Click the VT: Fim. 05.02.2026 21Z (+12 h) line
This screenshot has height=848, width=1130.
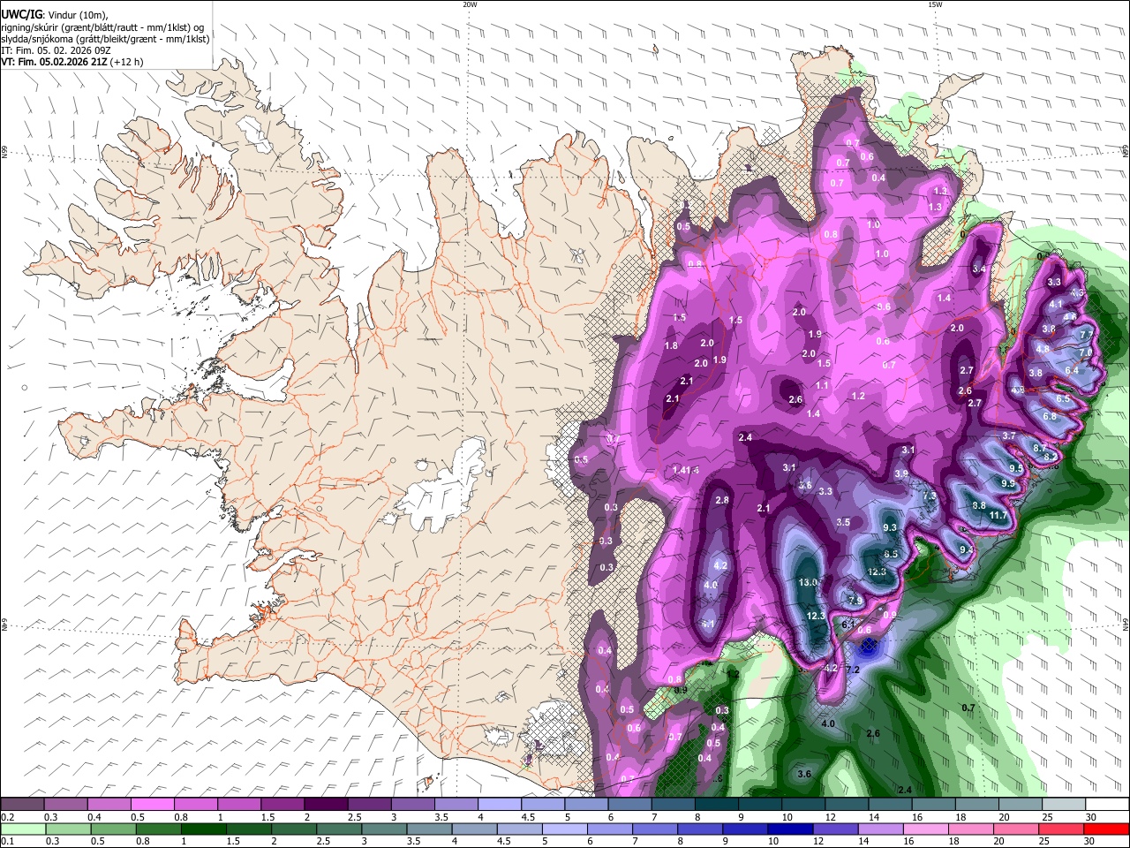pos(72,62)
